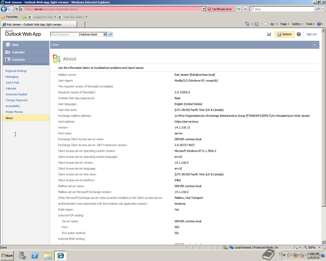Click the Find Someone search icon
Viewport: 326px width, 261px height.
pos(110,34)
